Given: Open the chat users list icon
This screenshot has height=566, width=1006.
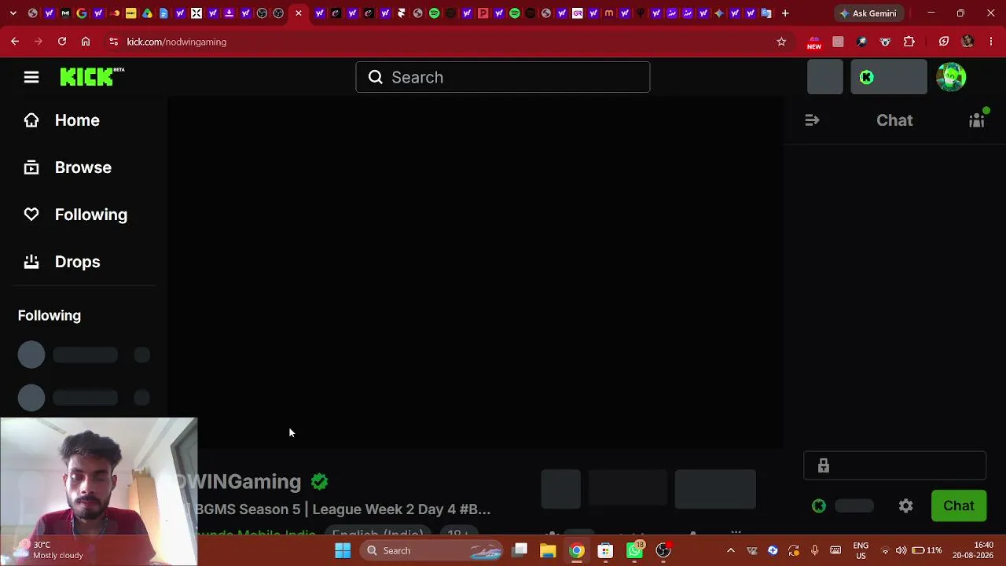Looking at the screenshot, I should tap(977, 120).
